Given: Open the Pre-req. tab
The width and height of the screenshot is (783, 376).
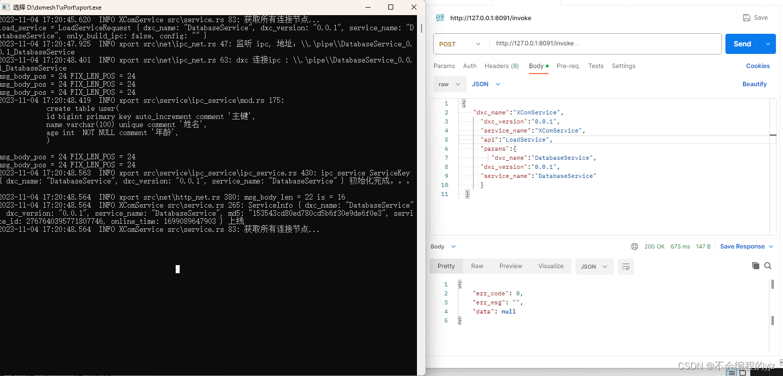Looking at the screenshot, I should (568, 66).
